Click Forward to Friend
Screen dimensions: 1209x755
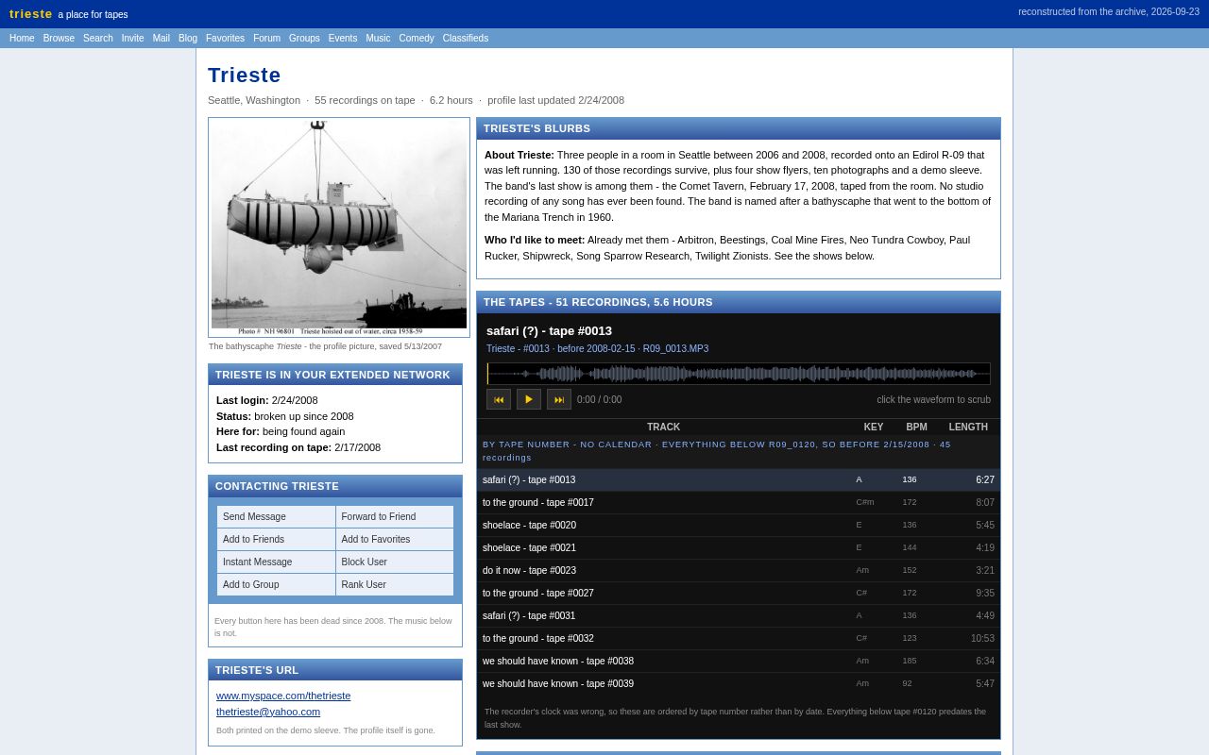(395, 517)
